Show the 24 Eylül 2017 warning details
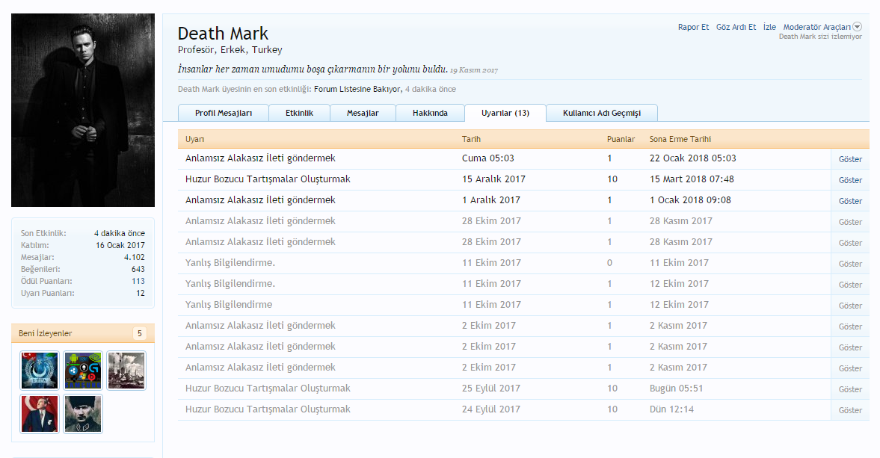This screenshot has height=458, width=880. (850, 410)
